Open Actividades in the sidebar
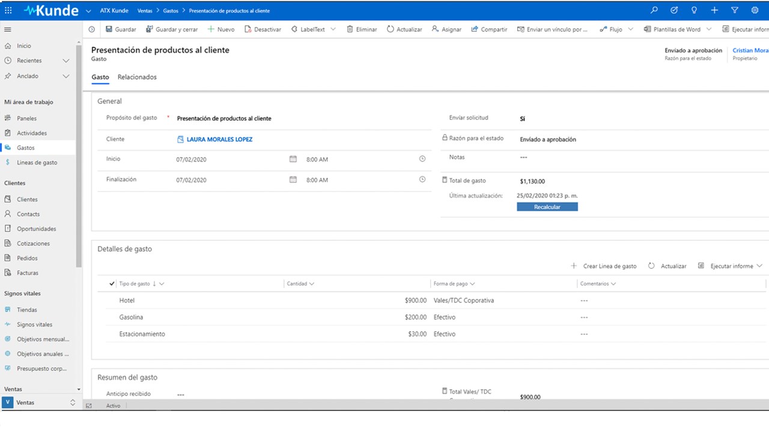The width and height of the screenshot is (769, 432). (32, 133)
